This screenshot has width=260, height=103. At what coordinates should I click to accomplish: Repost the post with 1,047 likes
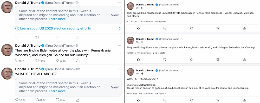coord(191,100)
